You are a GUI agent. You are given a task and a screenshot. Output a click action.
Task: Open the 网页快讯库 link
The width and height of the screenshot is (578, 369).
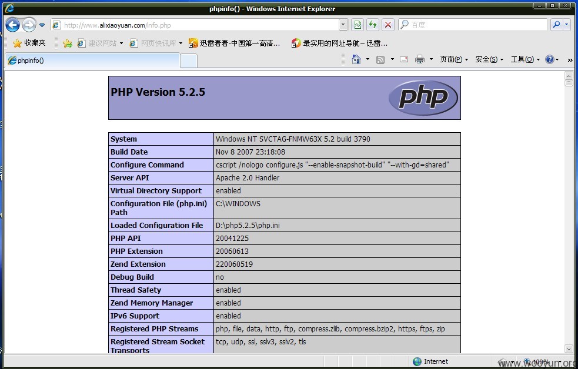153,43
